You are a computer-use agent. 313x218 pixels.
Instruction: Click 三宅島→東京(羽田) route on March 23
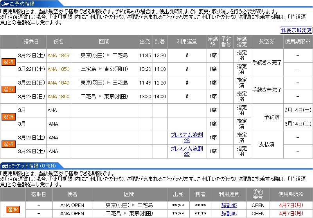coord(104,96)
